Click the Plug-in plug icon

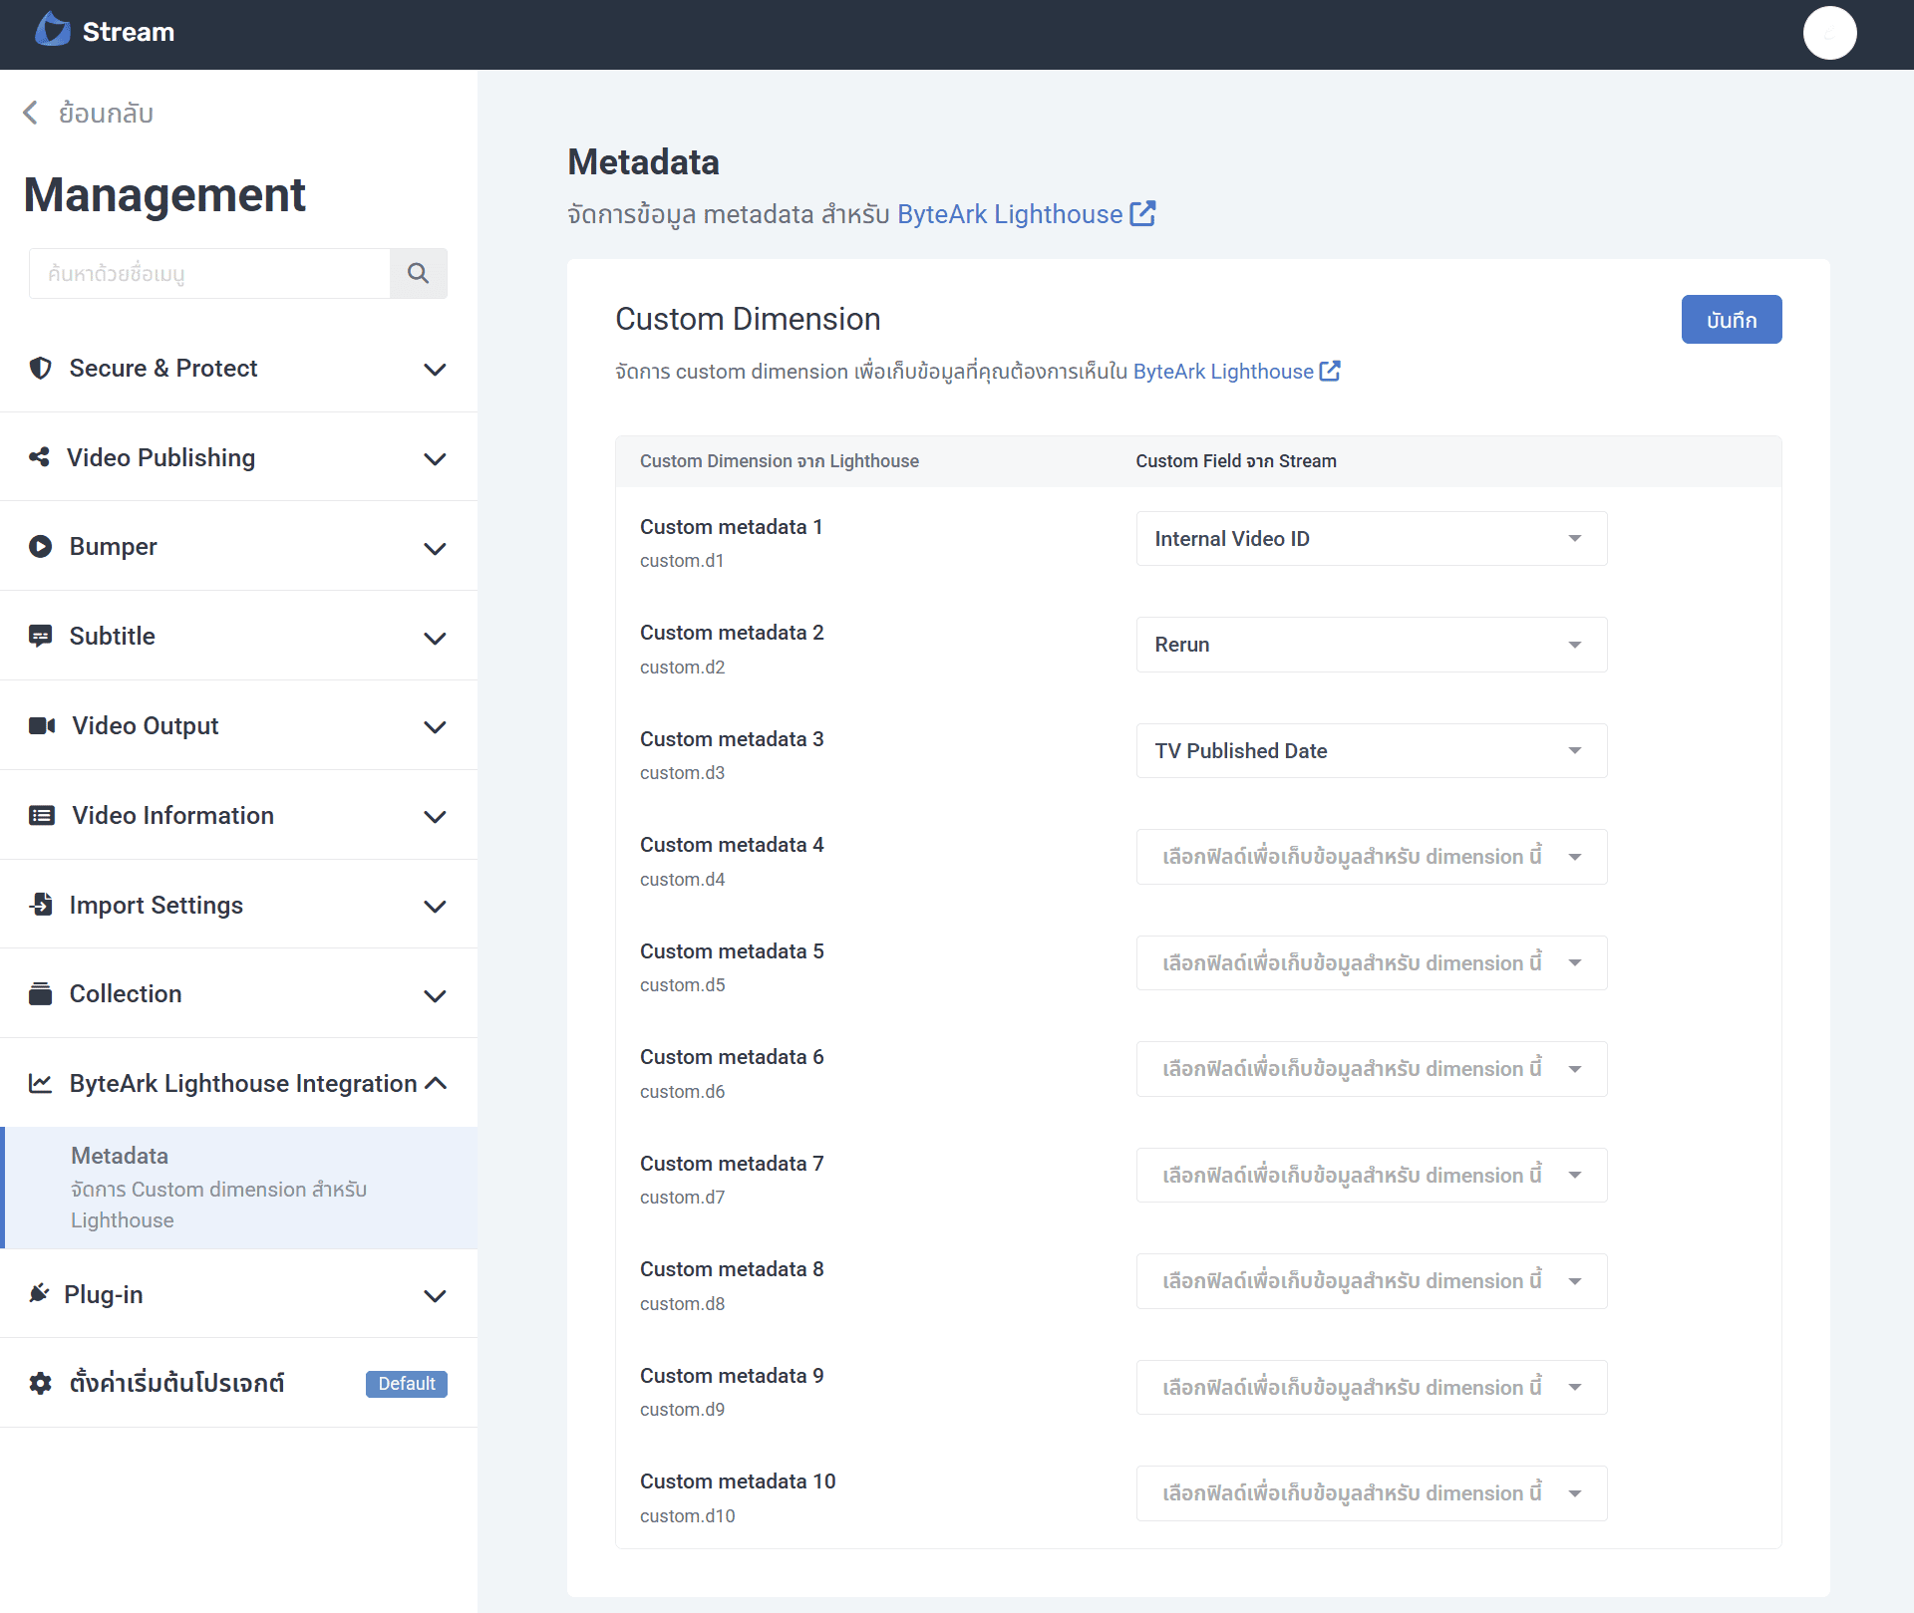click(39, 1293)
